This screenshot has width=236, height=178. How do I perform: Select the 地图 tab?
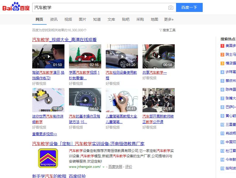(x=154, y=19)
